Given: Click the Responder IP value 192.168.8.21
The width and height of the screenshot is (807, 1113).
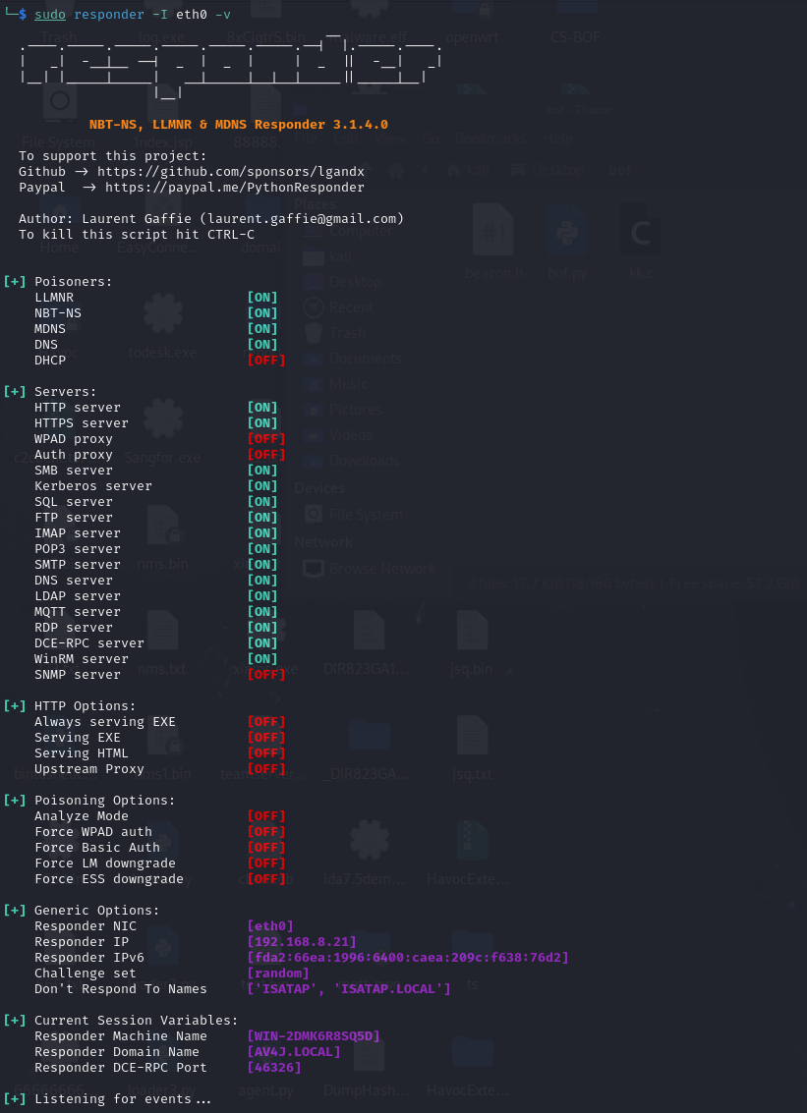Looking at the screenshot, I should (x=301, y=942).
